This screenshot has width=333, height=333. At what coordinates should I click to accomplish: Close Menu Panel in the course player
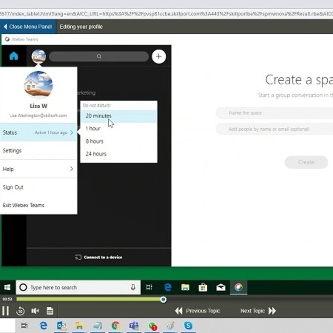(28, 27)
